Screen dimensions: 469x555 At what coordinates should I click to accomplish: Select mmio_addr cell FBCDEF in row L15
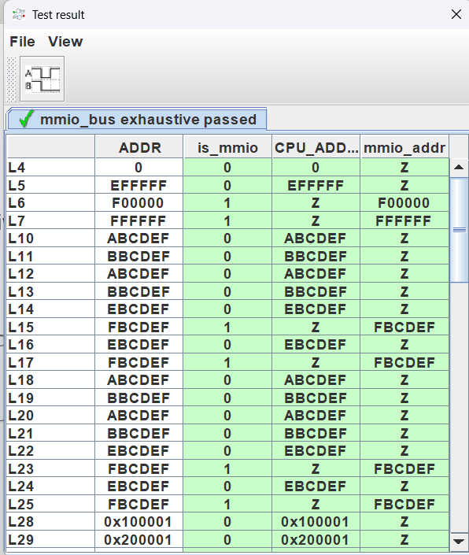[x=404, y=327]
